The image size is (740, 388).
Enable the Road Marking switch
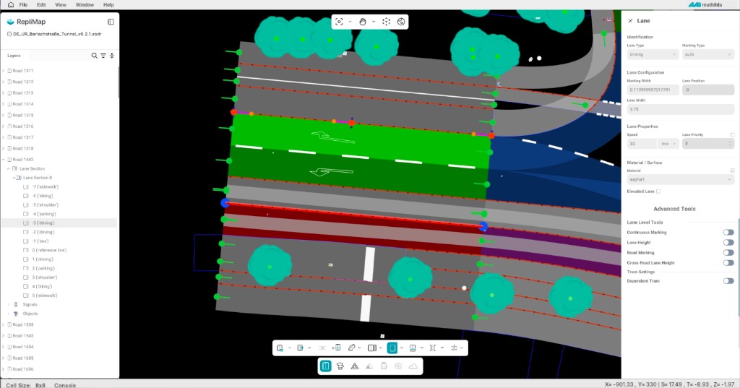pos(728,253)
